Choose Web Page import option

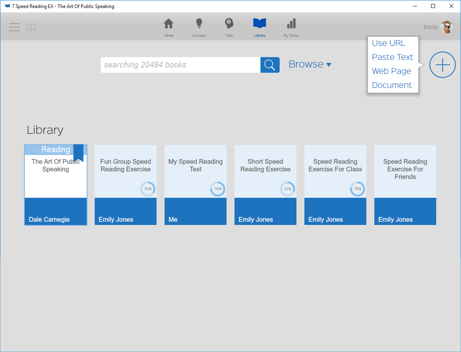pyautogui.click(x=391, y=71)
